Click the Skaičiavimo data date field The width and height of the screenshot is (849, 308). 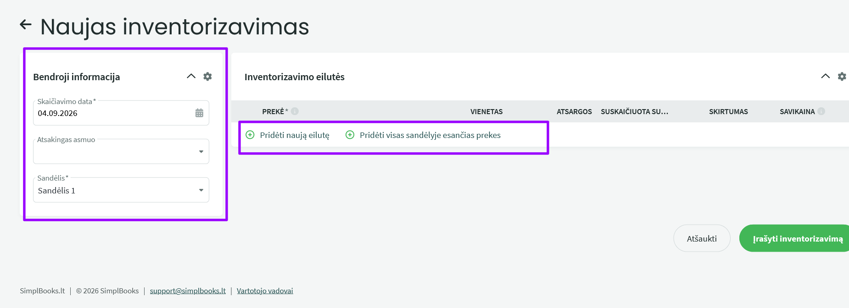coord(121,113)
